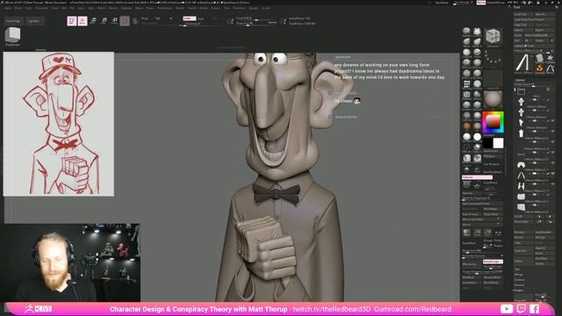This screenshot has height=316, width=562.
Task: Open the empty alpha slot
Action: tap(494, 79)
